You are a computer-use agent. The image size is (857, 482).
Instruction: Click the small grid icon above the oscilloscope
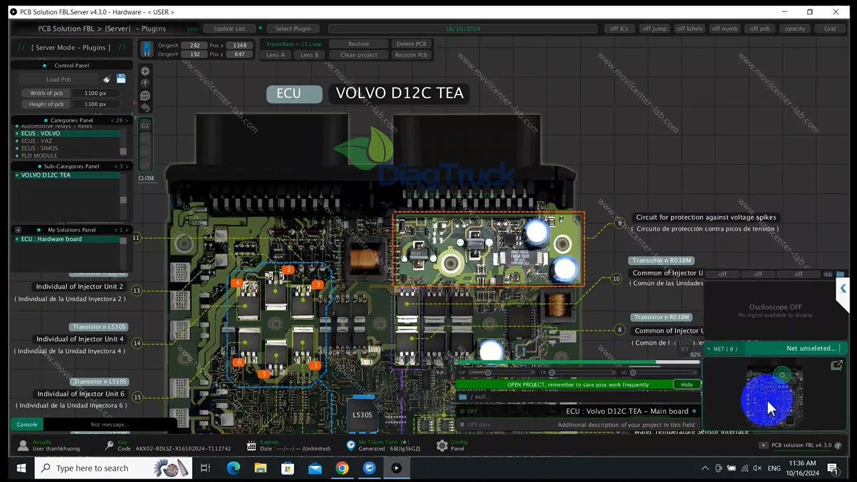coord(828,274)
